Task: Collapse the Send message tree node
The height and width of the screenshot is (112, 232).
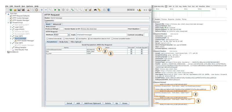Action: 11,38
